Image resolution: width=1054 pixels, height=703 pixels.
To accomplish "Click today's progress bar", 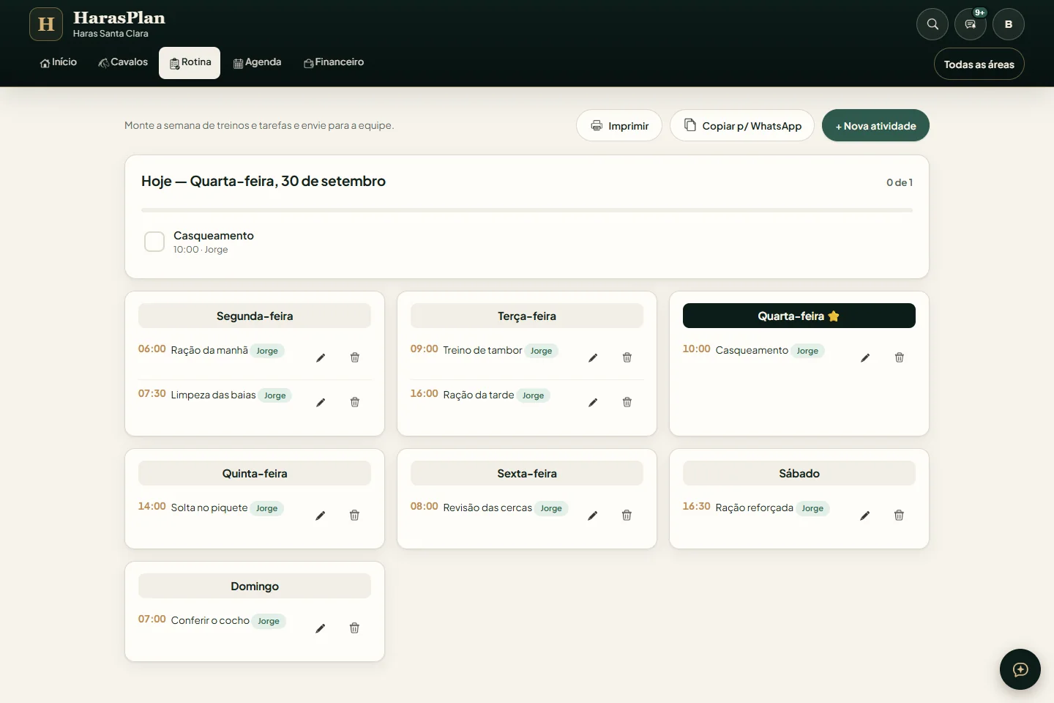I will tap(527, 210).
